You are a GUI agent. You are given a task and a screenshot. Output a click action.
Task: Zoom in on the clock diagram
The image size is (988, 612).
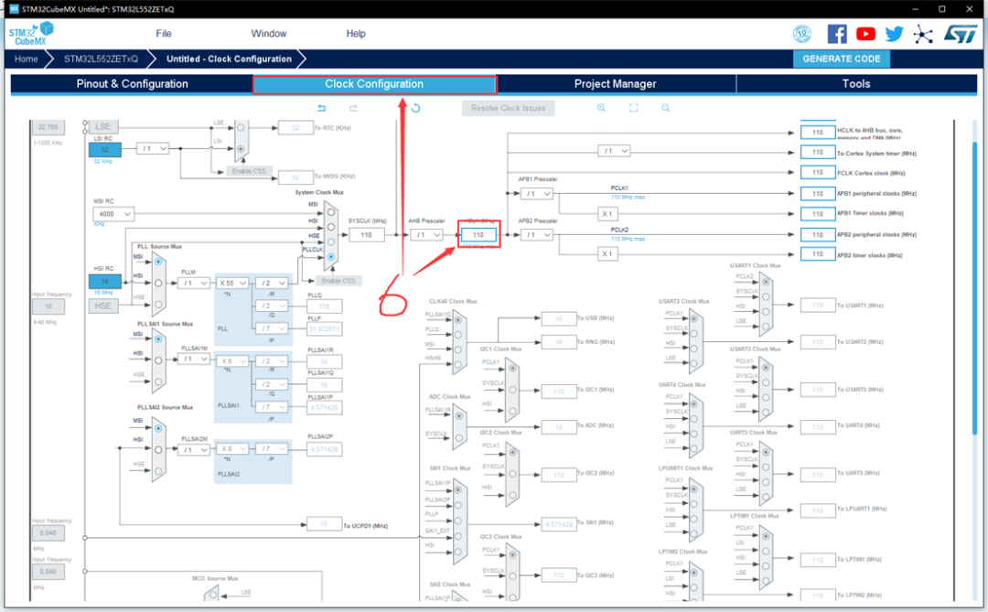pos(601,108)
